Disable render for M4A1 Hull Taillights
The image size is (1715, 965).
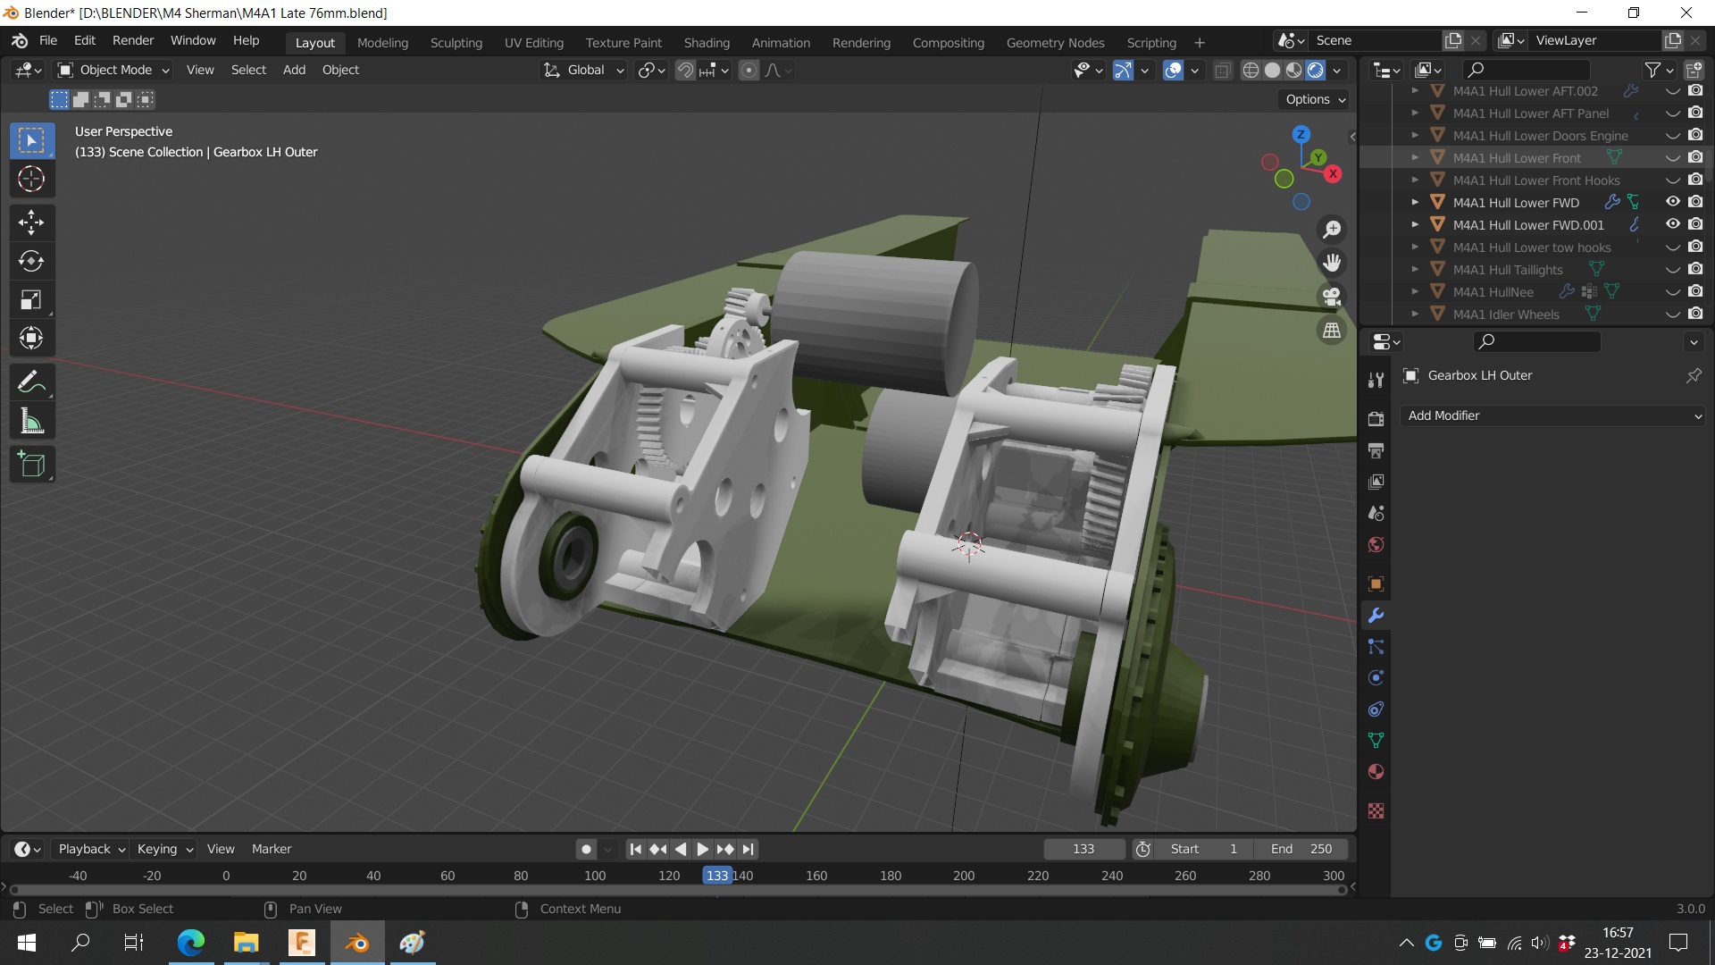coord(1695,269)
